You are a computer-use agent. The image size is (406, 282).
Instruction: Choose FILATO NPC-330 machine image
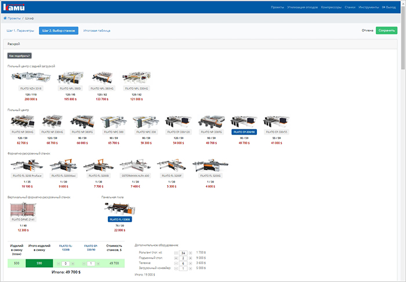[x=146, y=121]
